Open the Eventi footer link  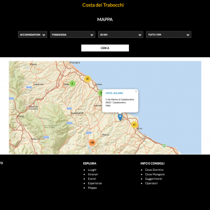92,179
